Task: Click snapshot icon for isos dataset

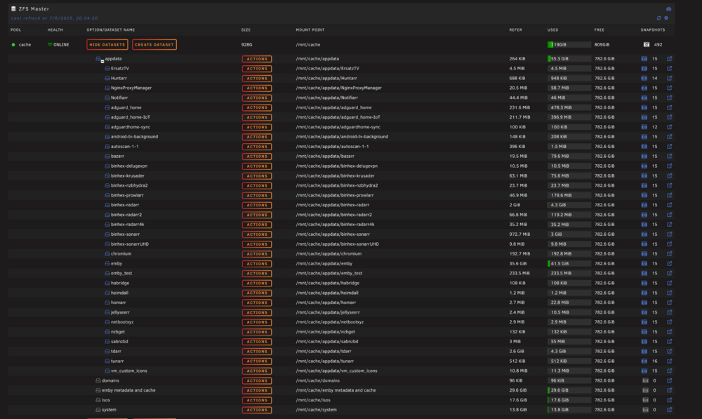Action: pyautogui.click(x=645, y=400)
